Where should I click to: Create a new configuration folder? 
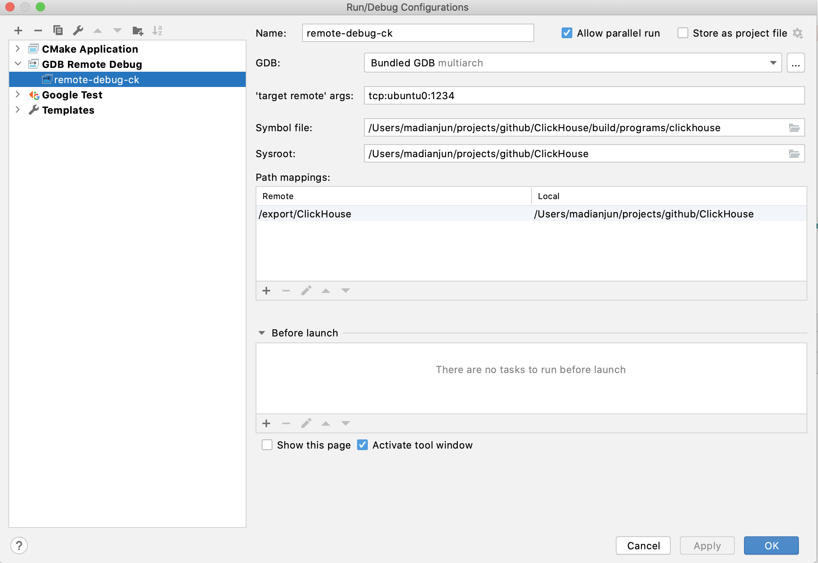tap(137, 31)
